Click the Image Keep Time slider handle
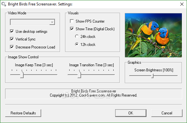This screenshot has width=187, height=123. pos(22,75)
